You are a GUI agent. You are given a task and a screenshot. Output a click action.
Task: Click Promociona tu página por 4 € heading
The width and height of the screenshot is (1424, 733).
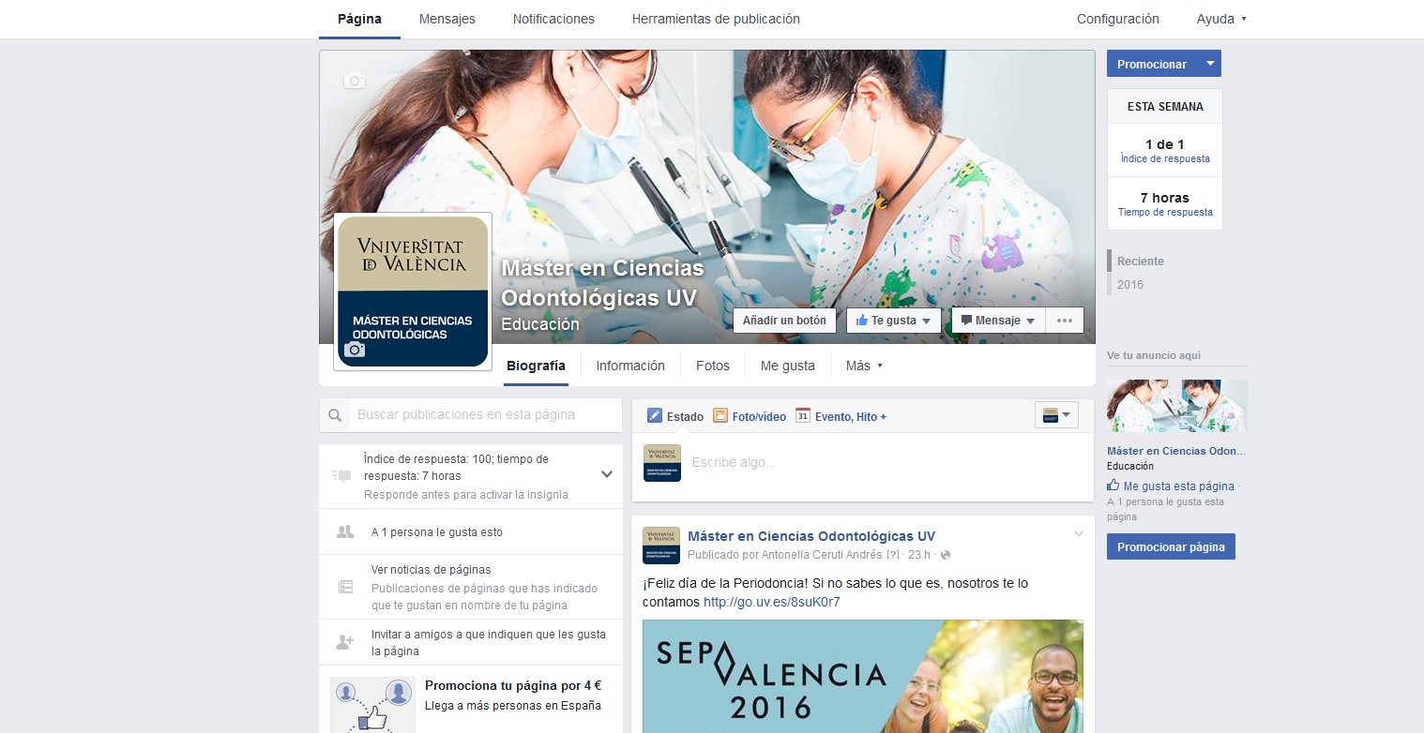513,685
